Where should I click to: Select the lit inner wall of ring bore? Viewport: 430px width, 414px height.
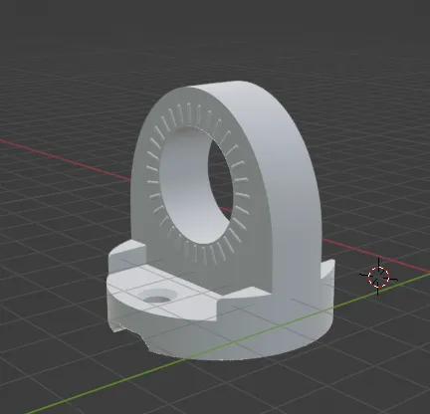186,186
